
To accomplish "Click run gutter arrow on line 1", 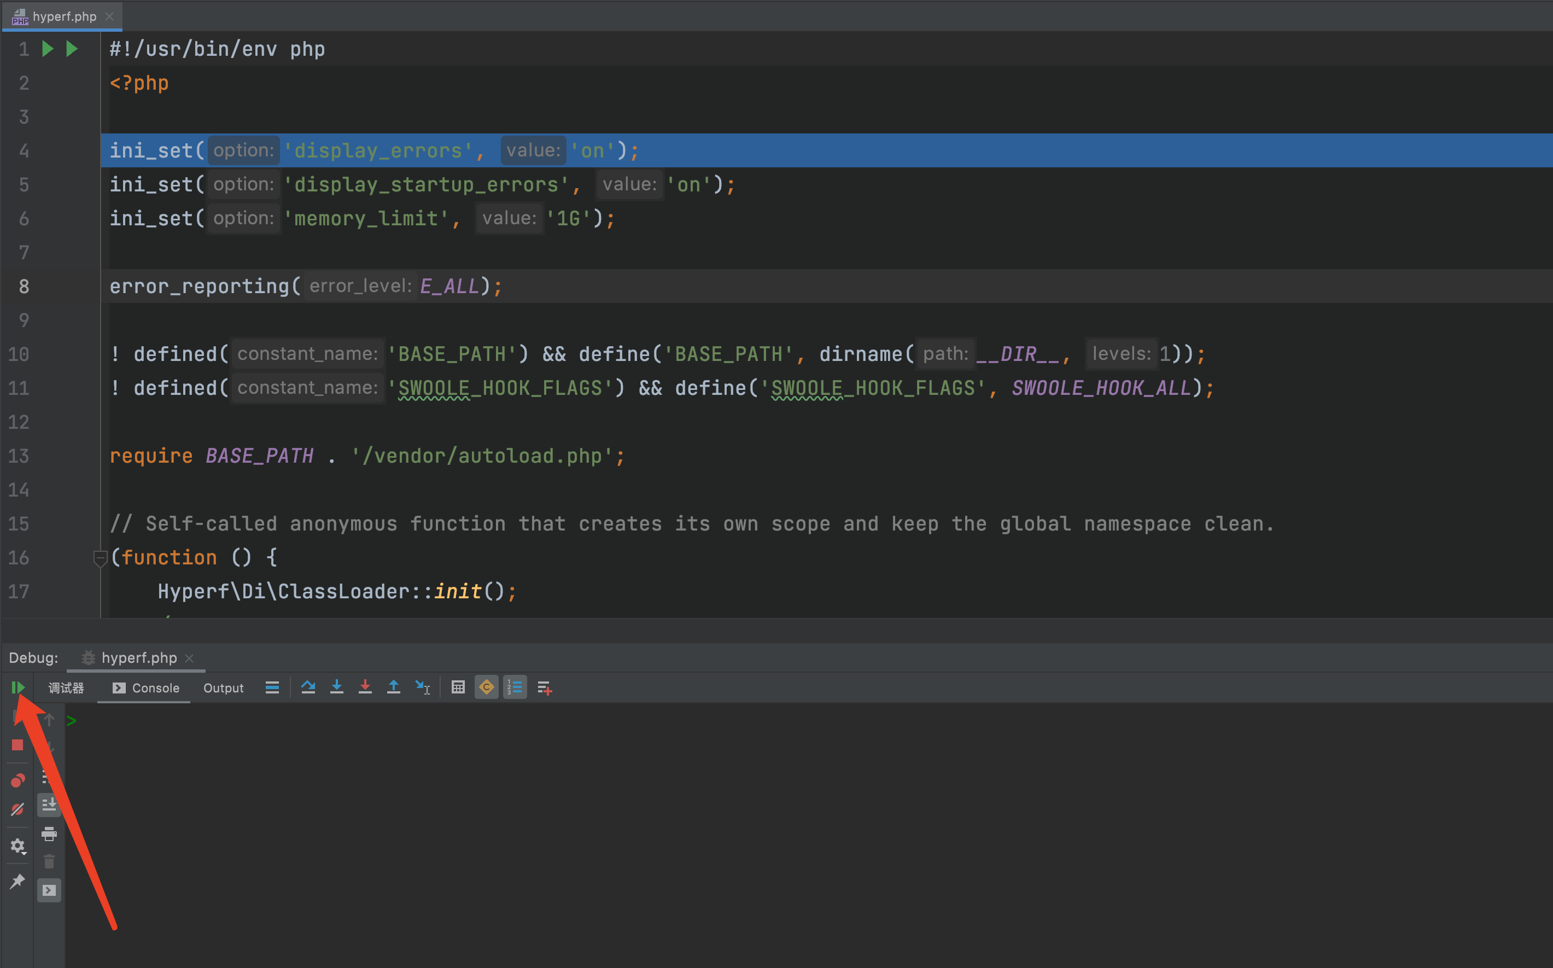I will (x=48, y=49).
